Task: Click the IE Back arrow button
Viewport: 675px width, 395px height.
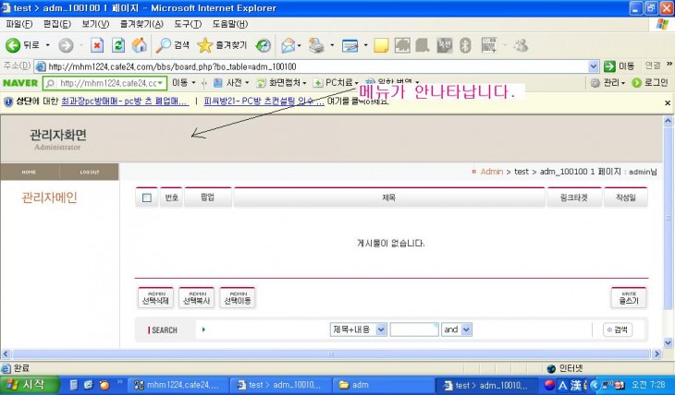Action: click(15, 44)
